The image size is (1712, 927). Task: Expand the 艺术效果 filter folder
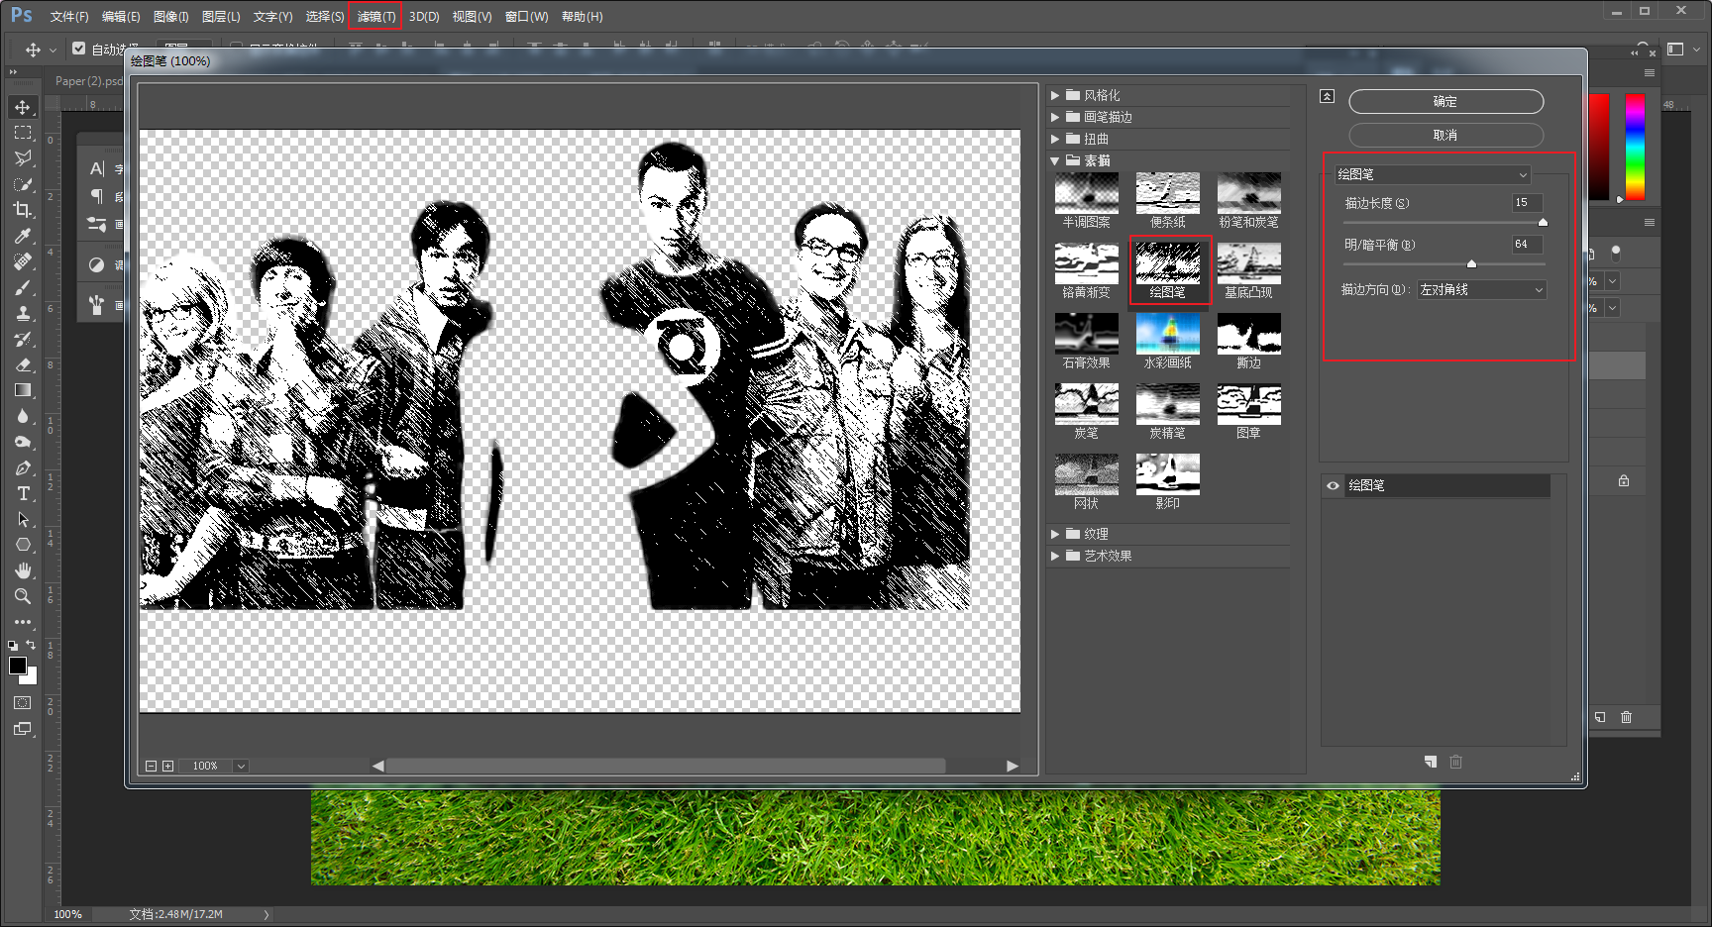point(1055,556)
